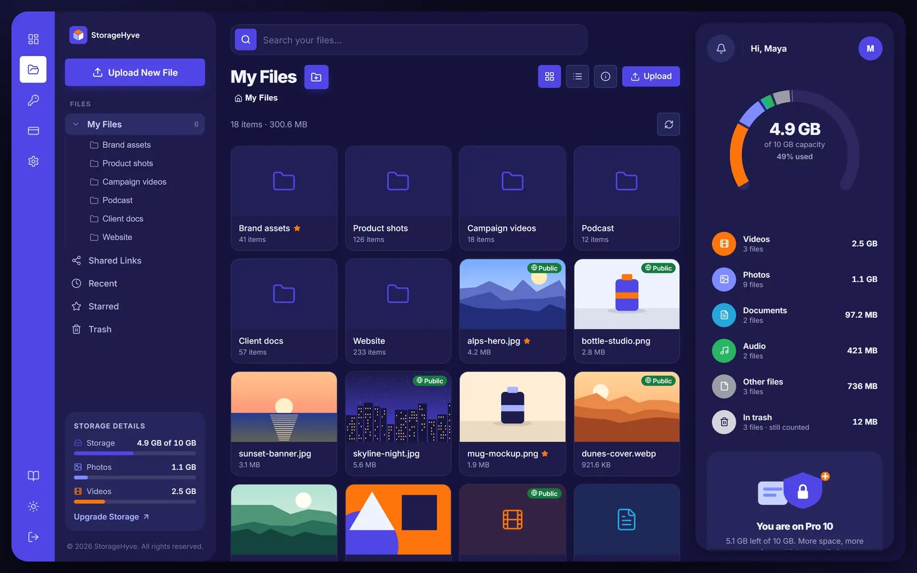The image size is (917, 573).
Task: Click the Videos category icon
Action: coord(724,244)
